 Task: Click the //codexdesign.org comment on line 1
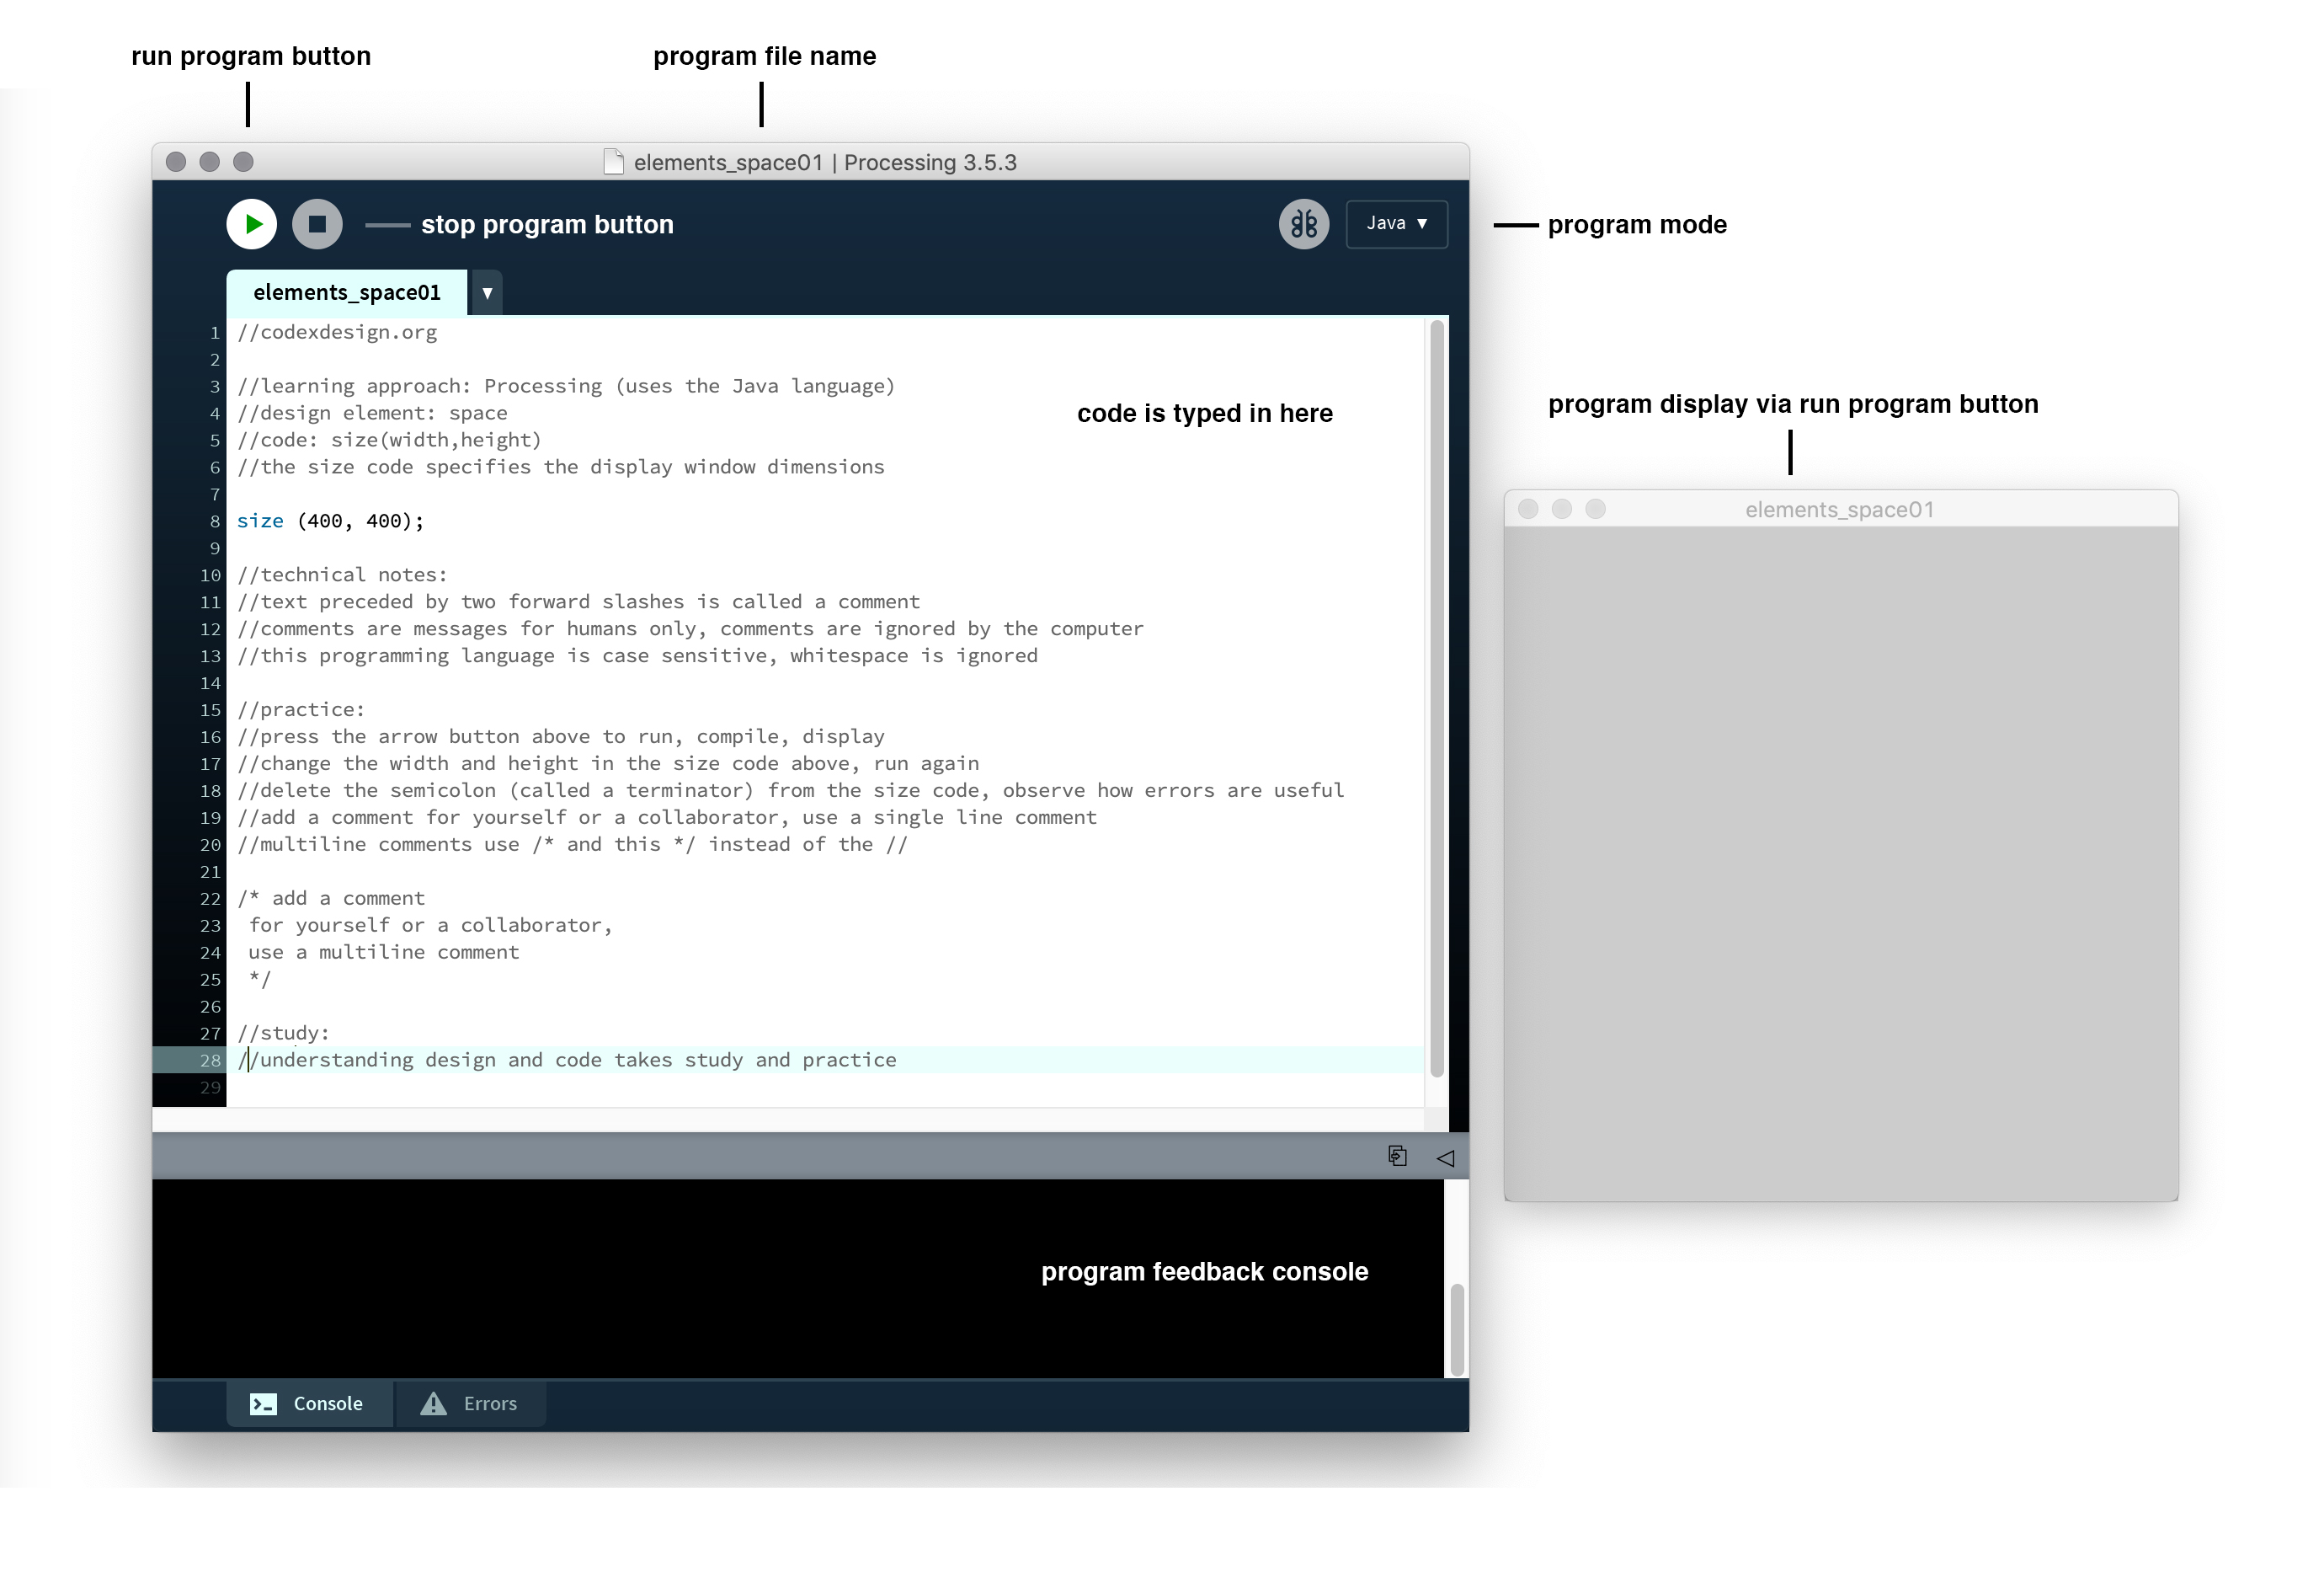click(x=337, y=332)
